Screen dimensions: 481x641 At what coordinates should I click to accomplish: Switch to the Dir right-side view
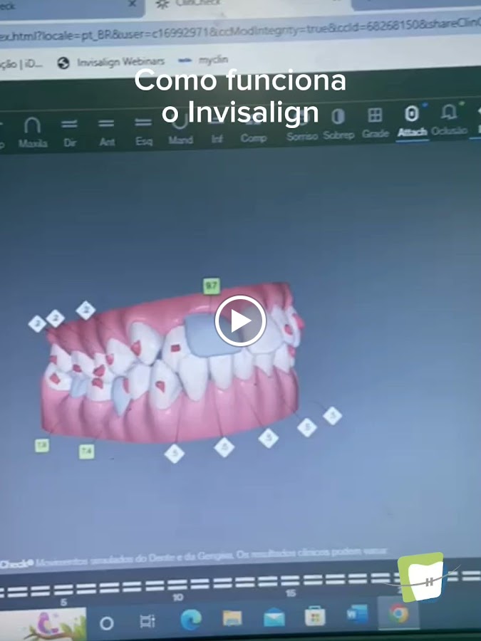coord(70,132)
